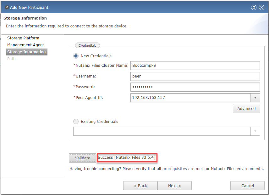269x195 pixels.
Task: Open the Advanced settings button
Action: coord(246,108)
